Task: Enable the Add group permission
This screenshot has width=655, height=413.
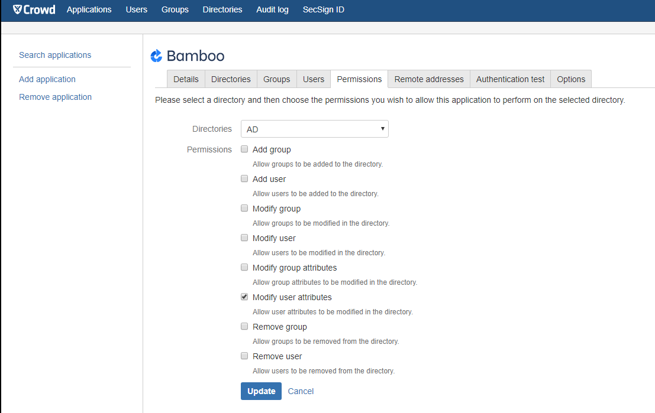Action: pyautogui.click(x=244, y=149)
